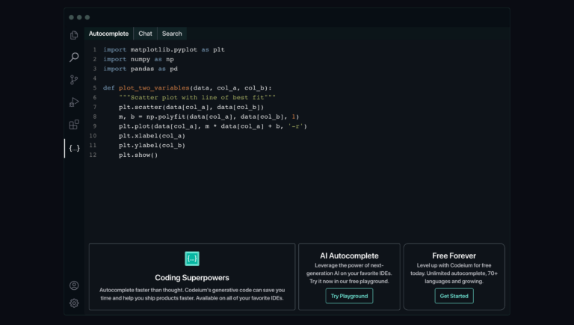Screen dimensions: 574x325
Task: Click the plt.ylabel(col_b) line
Action: pos(152,145)
